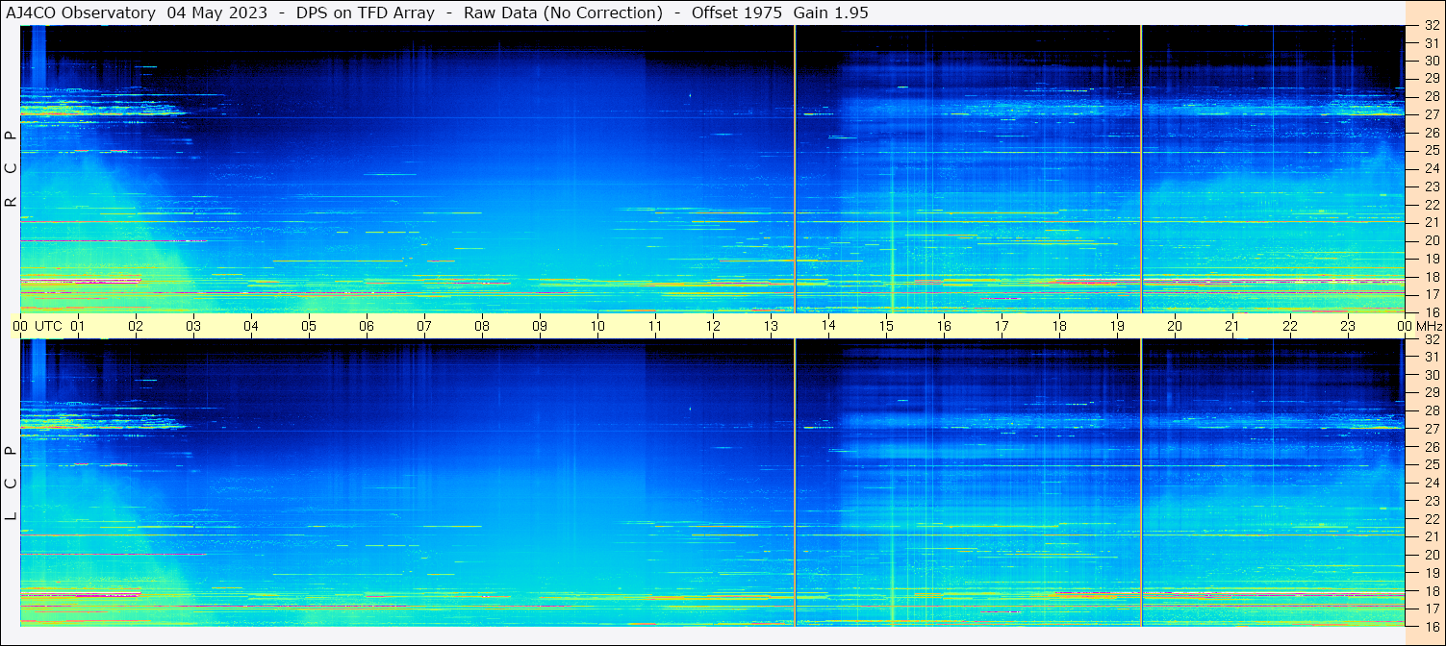Select hour "11" on the UTC axis
Screen dimensions: 1446x646
tap(655, 326)
